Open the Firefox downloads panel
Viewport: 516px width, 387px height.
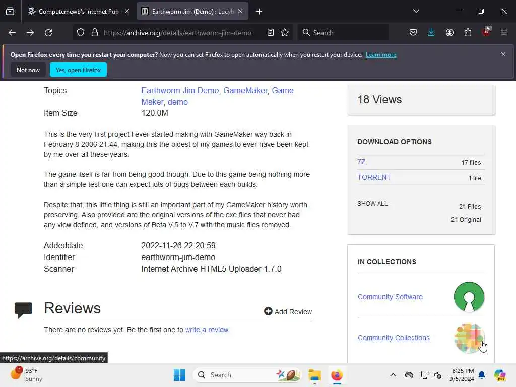click(431, 32)
